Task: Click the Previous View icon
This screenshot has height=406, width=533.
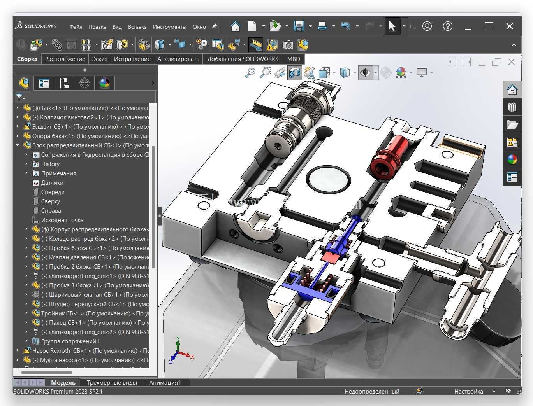Action: [x=280, y=72]
